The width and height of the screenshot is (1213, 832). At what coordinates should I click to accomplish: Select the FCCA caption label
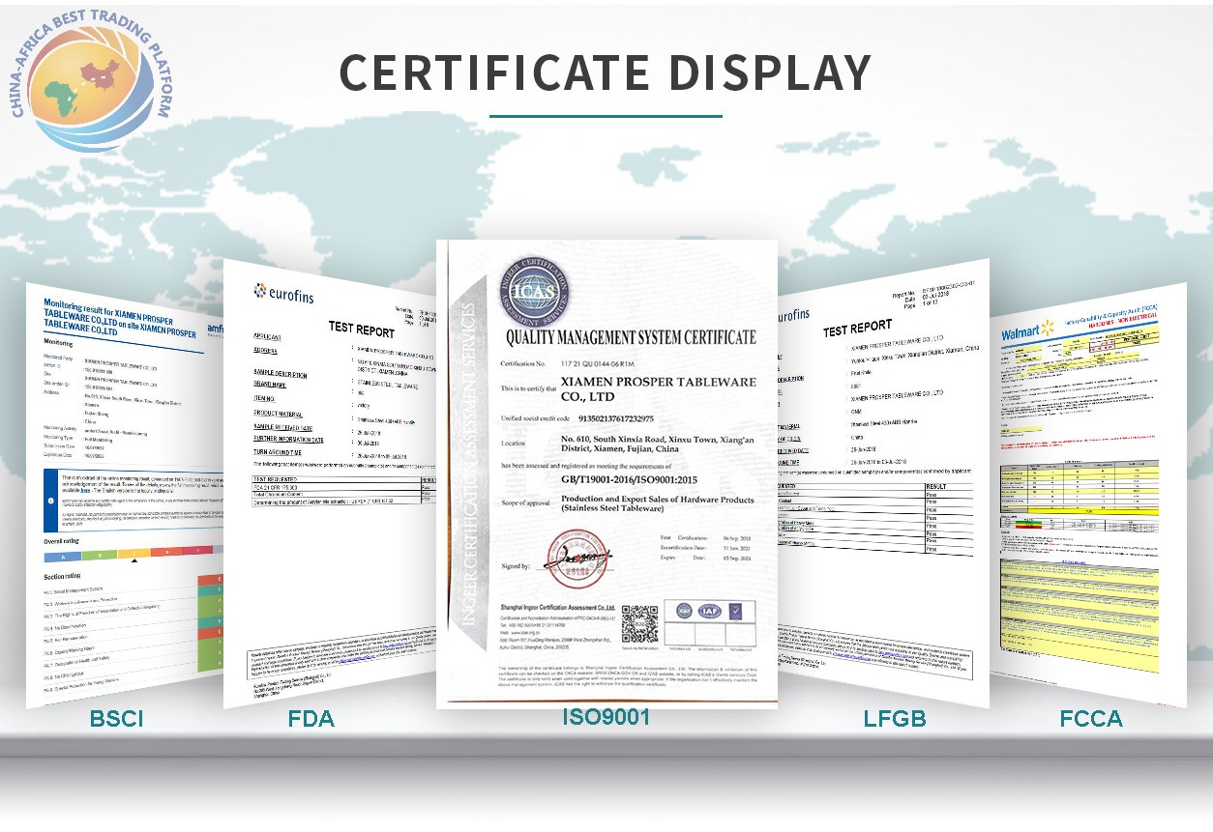coord(1090,719)
